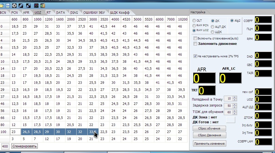This screenshot has width=275, height=153.
Task: Open the ОШИБКИ ЭБУ tab
Action: [x=94, y=13]
